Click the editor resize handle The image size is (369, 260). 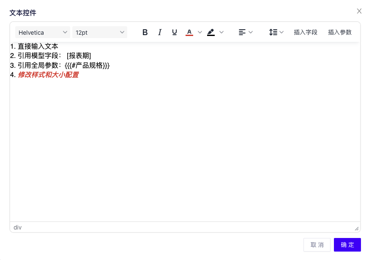point(356,228)
